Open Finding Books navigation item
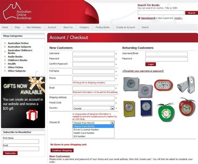Screen dimensions: 198x164 102,27
